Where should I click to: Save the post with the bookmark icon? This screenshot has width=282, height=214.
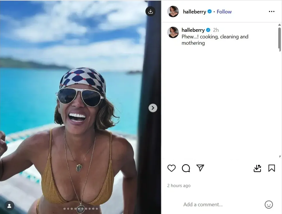coord(271,168)
